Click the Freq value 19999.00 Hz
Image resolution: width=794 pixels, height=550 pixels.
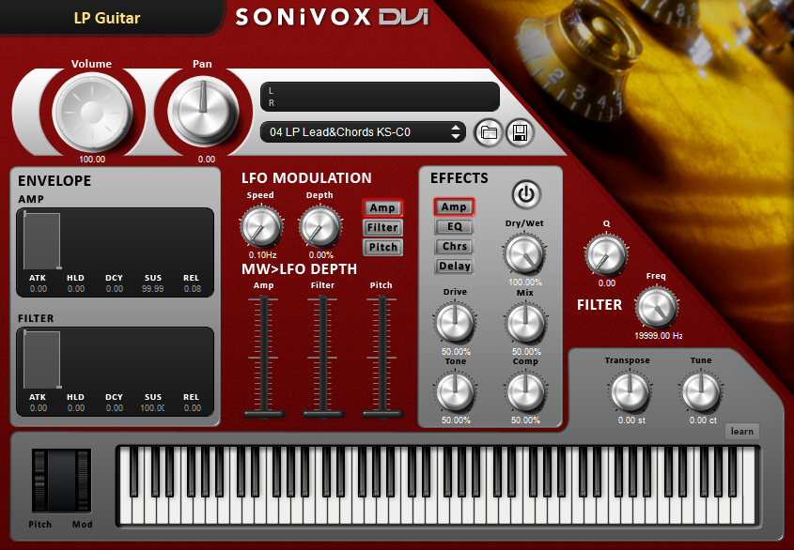pyautogui.click(x=659, y=336)
